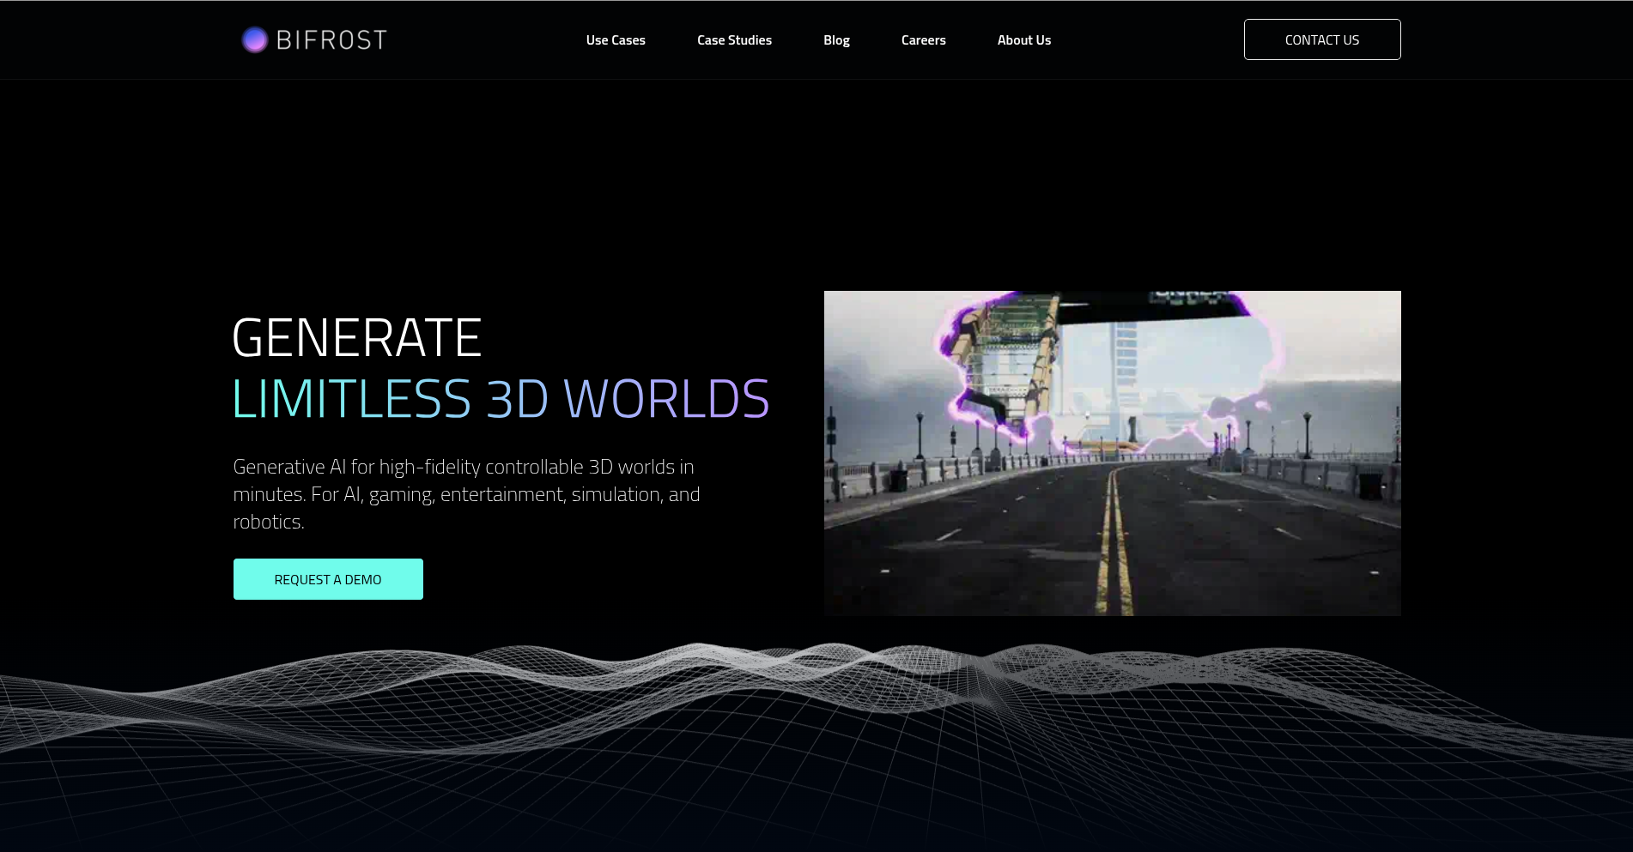Viewport: 1633px width, 852px height.
Task: Open the Use Cases menu
Action: point(616,40)
